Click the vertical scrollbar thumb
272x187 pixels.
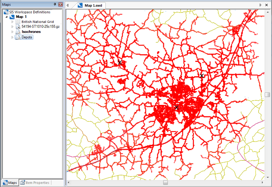pyautogui.click(x=267, y=95)
